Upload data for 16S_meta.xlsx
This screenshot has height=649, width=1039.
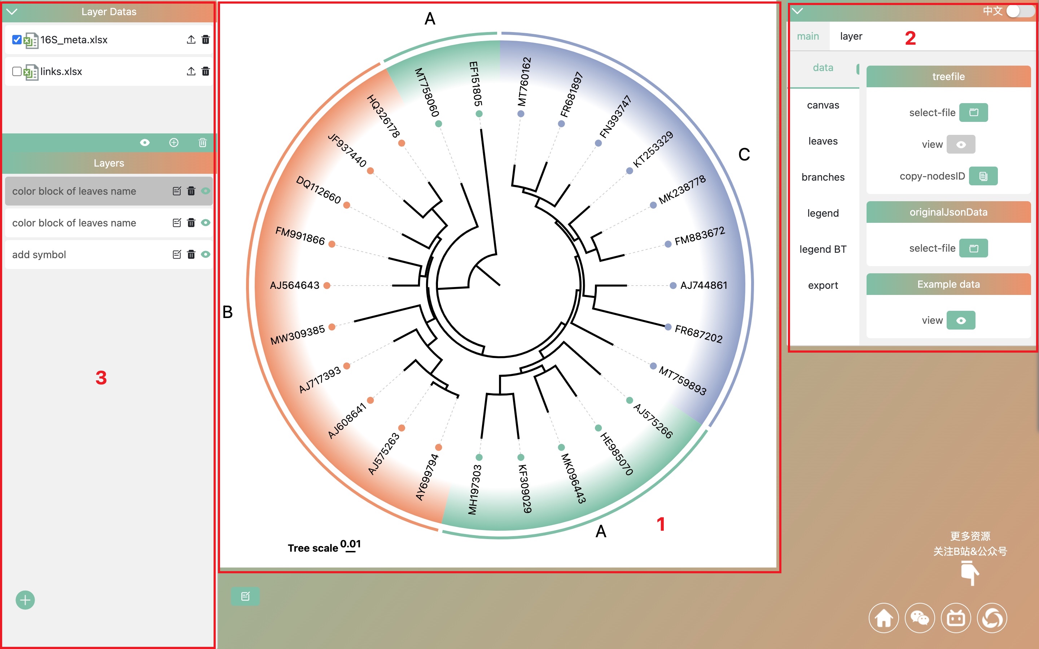coord(191,40)
